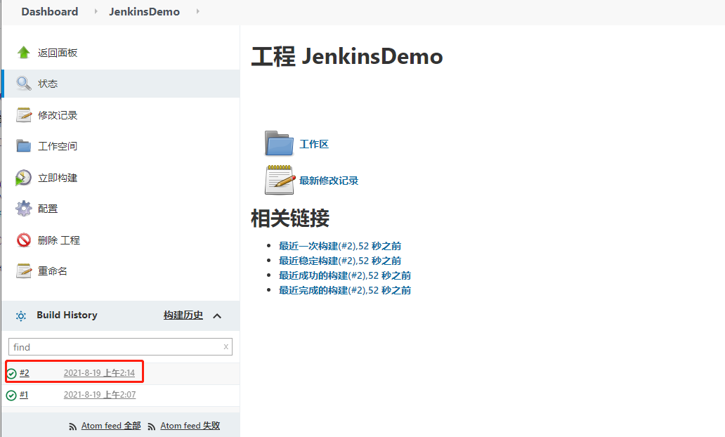
Task: Clear the find box using the x icon
Action: (226, 346)
